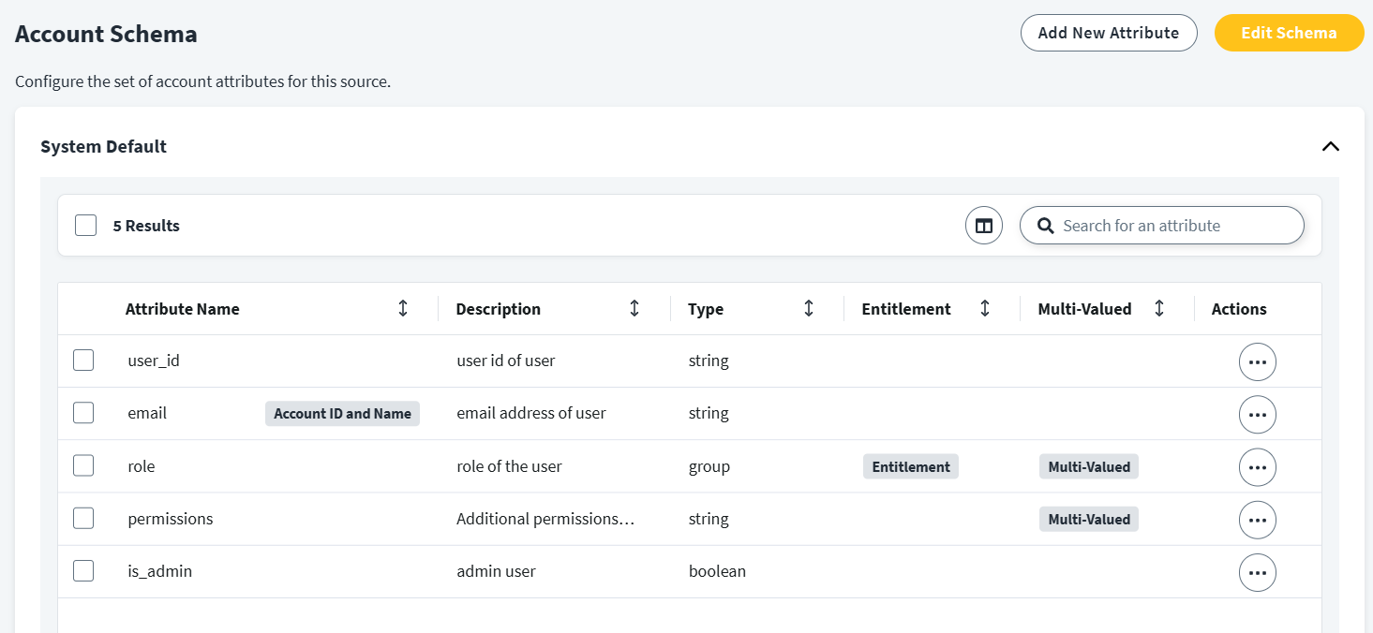This screenshot has height=633, width=1373.
Task: Open the column chooser icon
Action: (x=984, y=226)
